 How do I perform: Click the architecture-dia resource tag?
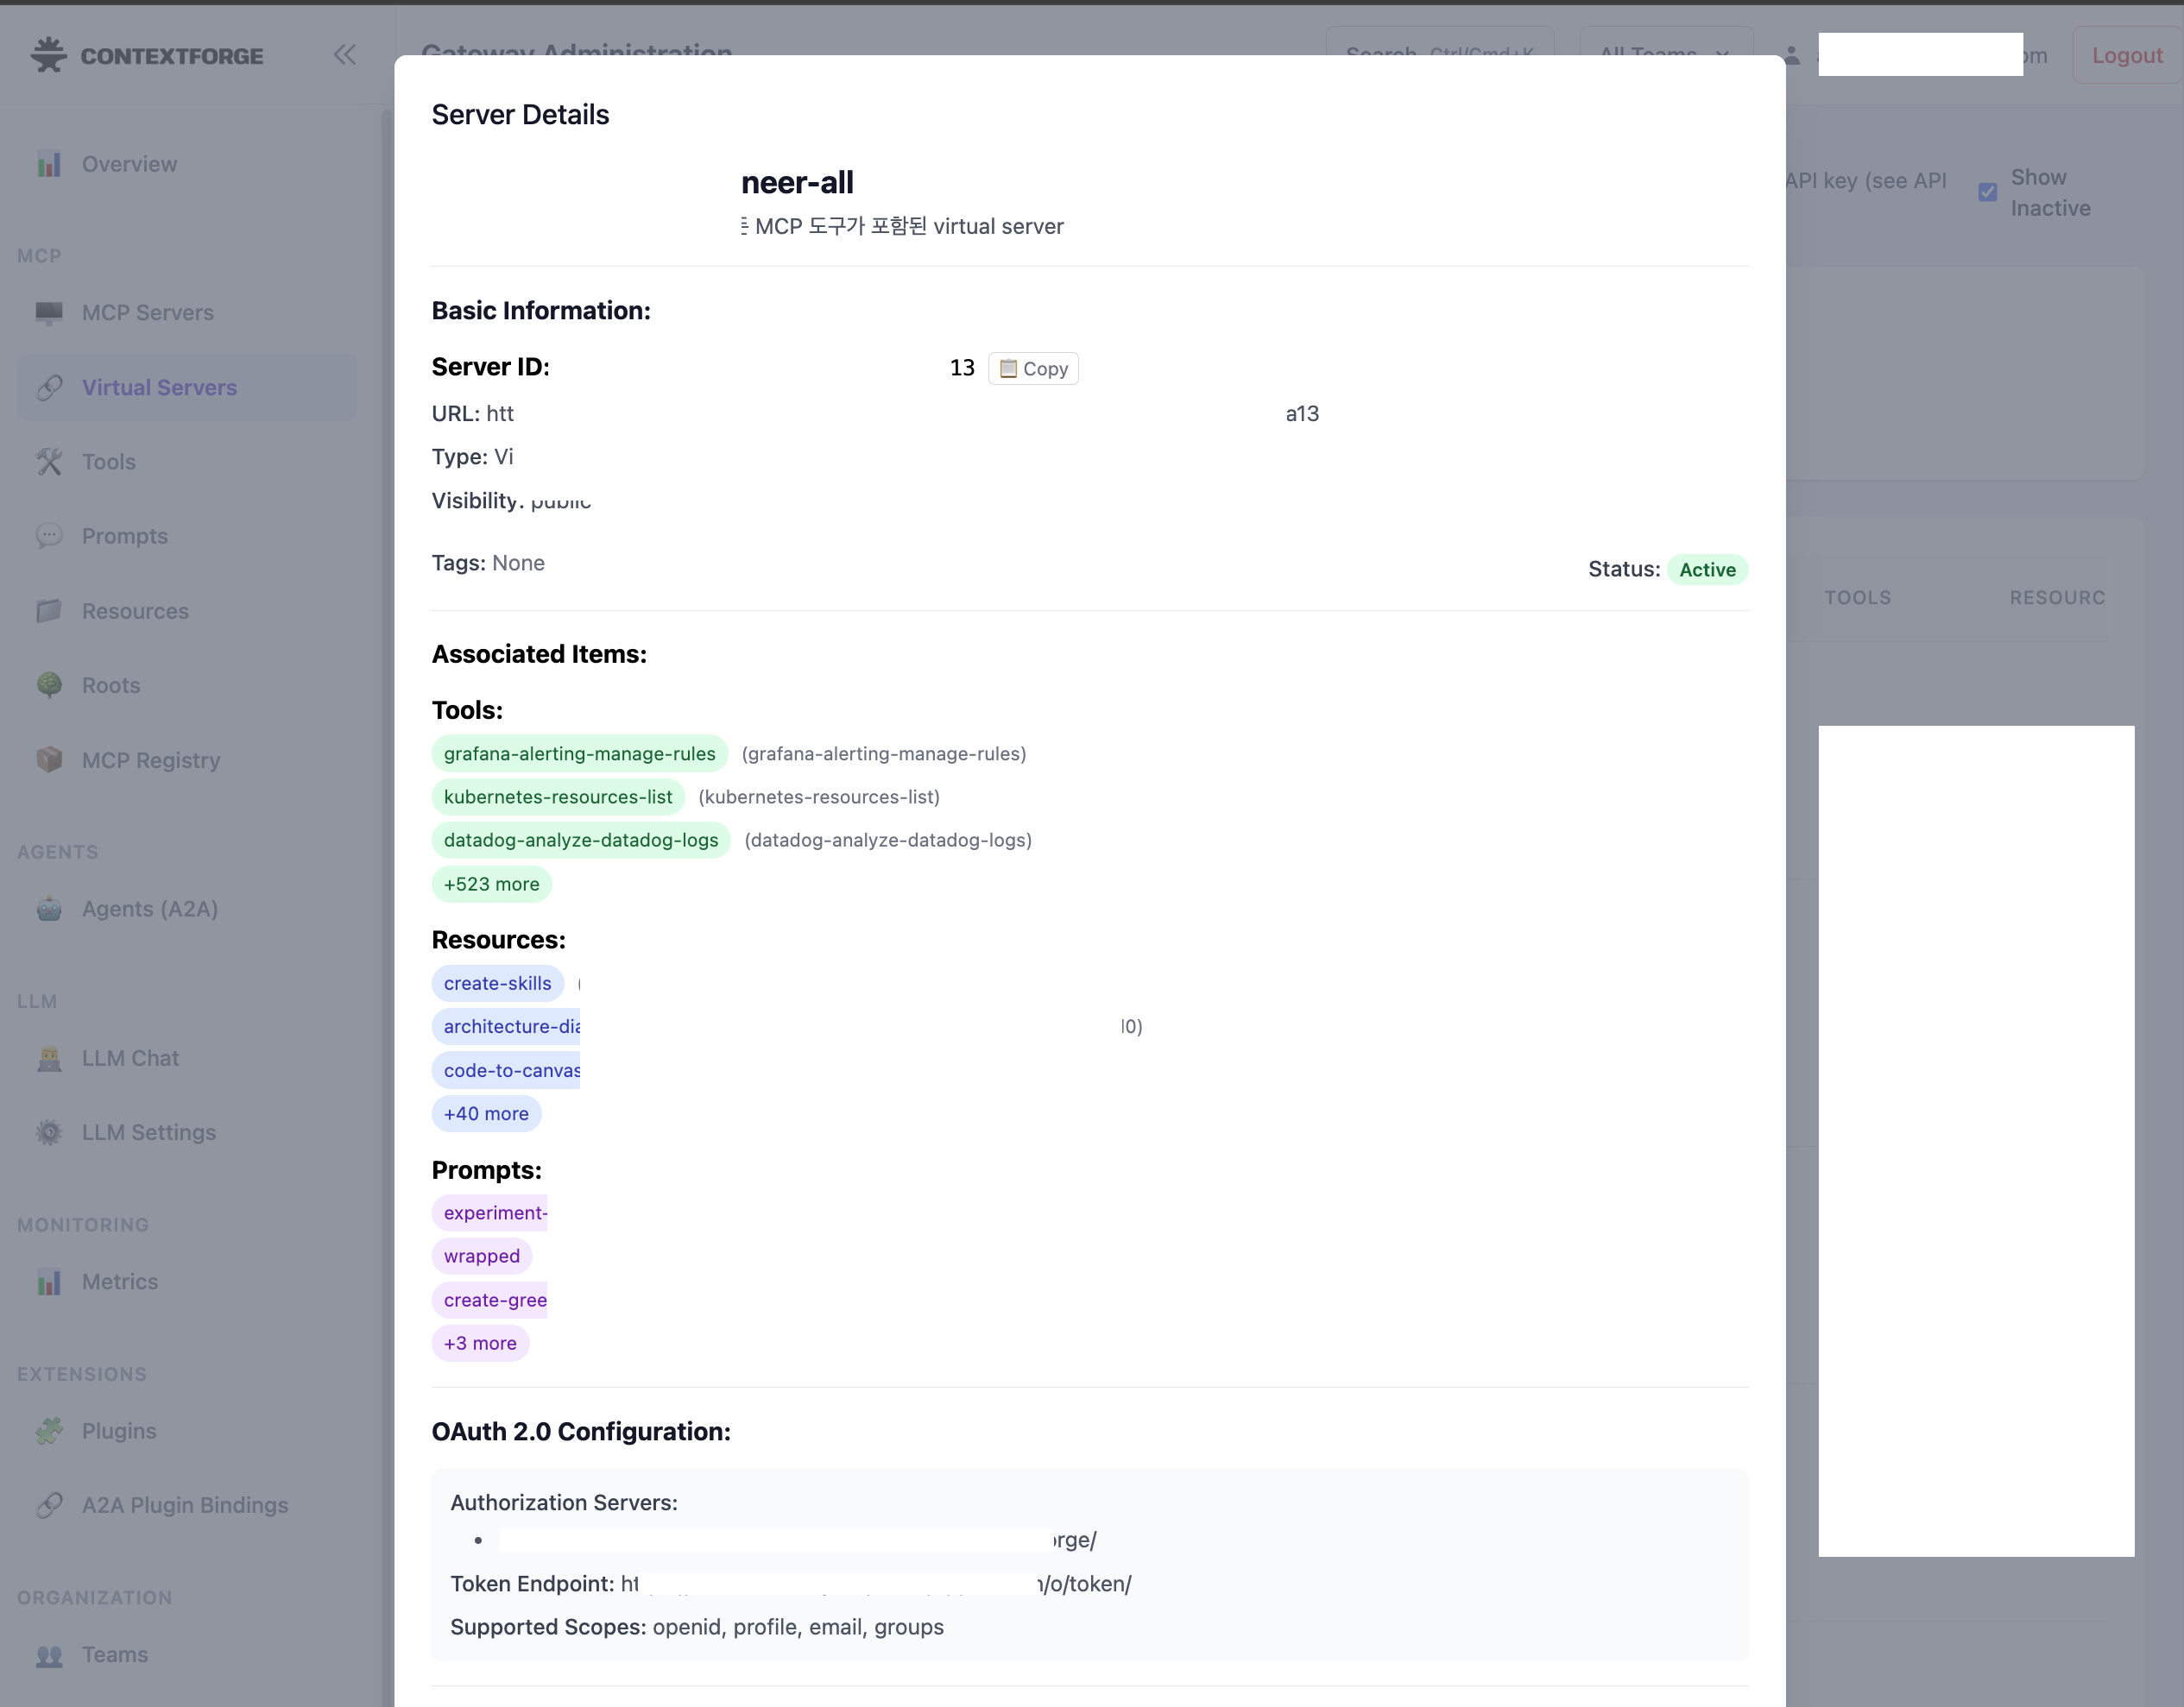coord(506,1027)
